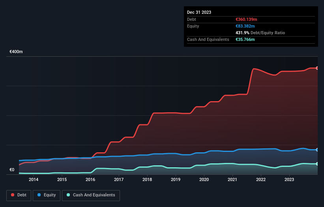Click the Cash And Equivalents tooltip label

pyautogui.click(x=208, y=39)
